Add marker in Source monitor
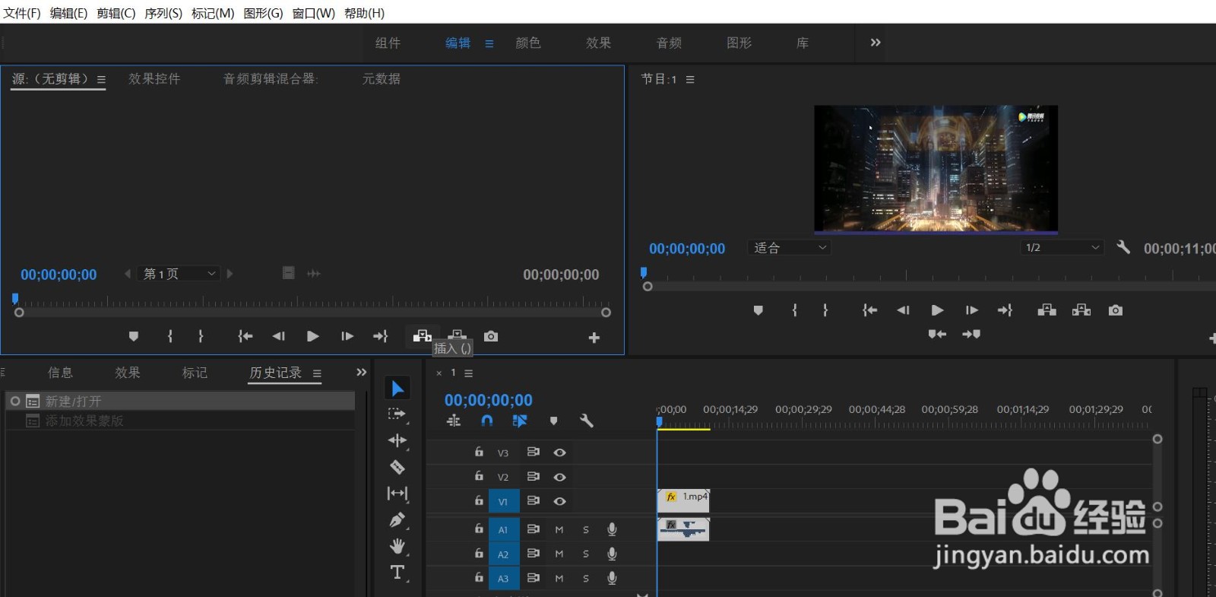 tap(134, 336)
